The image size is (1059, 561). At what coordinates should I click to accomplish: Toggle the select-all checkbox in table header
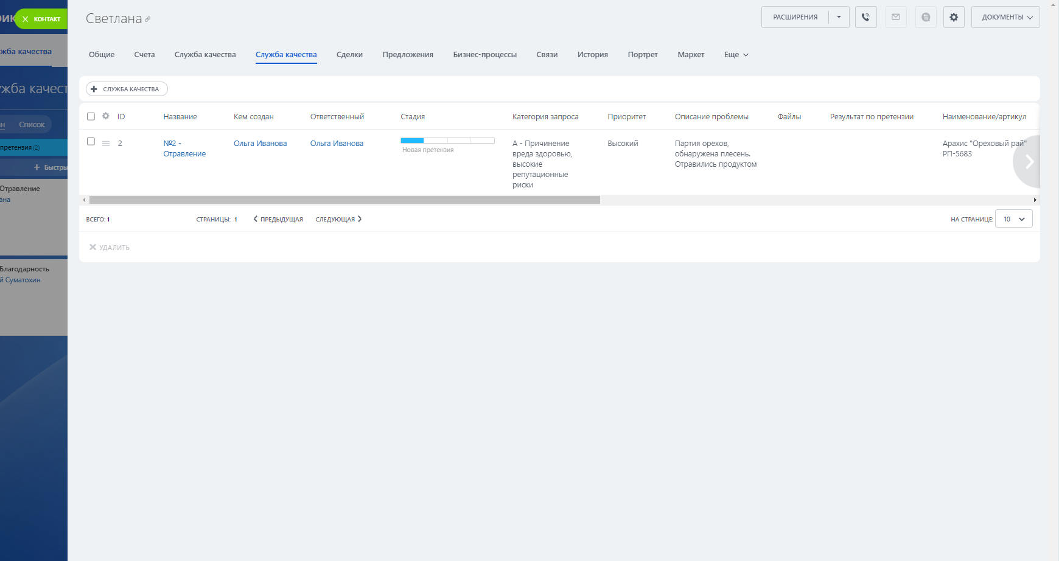91,116
